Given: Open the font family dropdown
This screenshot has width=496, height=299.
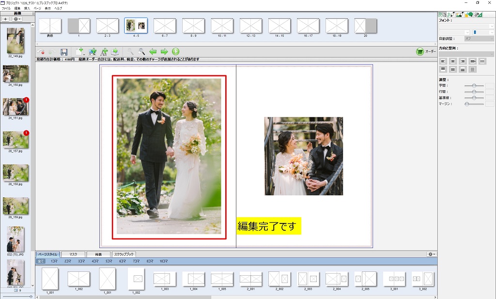Looking at the screenshot, I should (466, 26).
